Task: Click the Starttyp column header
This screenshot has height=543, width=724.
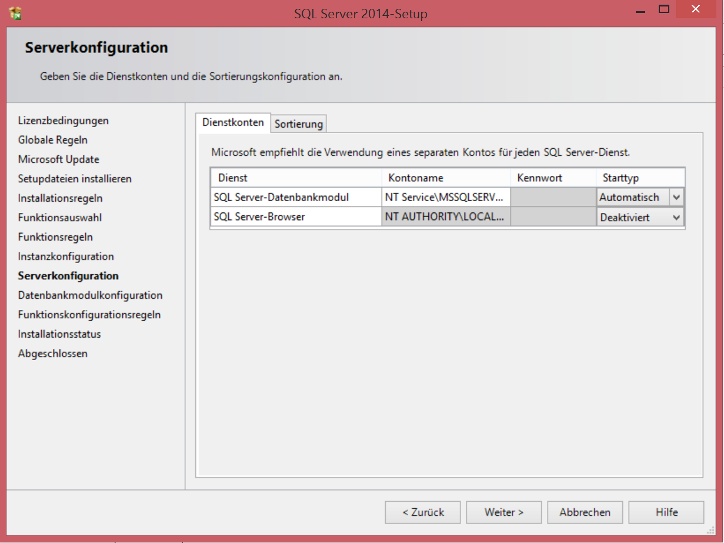Action: point(640,178)
